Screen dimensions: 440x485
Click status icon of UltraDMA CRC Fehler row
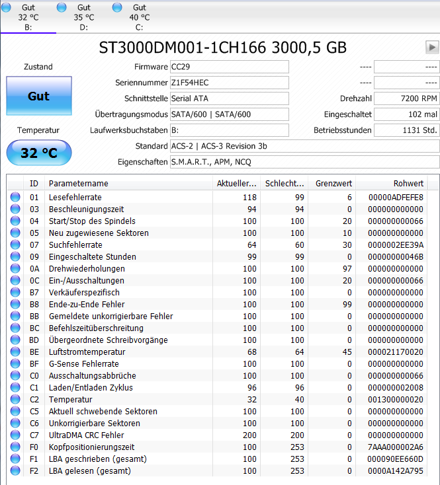15,435
